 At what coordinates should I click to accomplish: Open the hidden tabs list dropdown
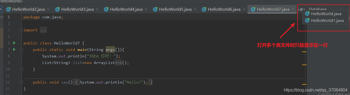[301, 10]
